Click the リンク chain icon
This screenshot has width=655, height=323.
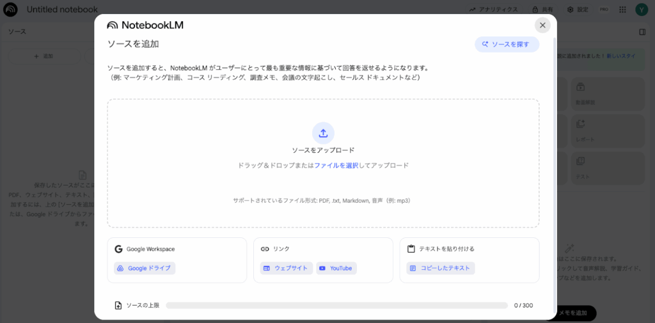tap(265, 249)
